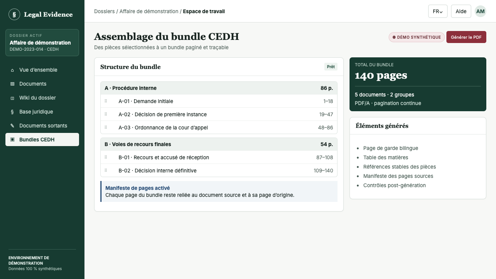This screenshot has width=496, height=279.
Task: Select row A-03 · Ordonnance de la cour d'appel
Action: (219, 127)
